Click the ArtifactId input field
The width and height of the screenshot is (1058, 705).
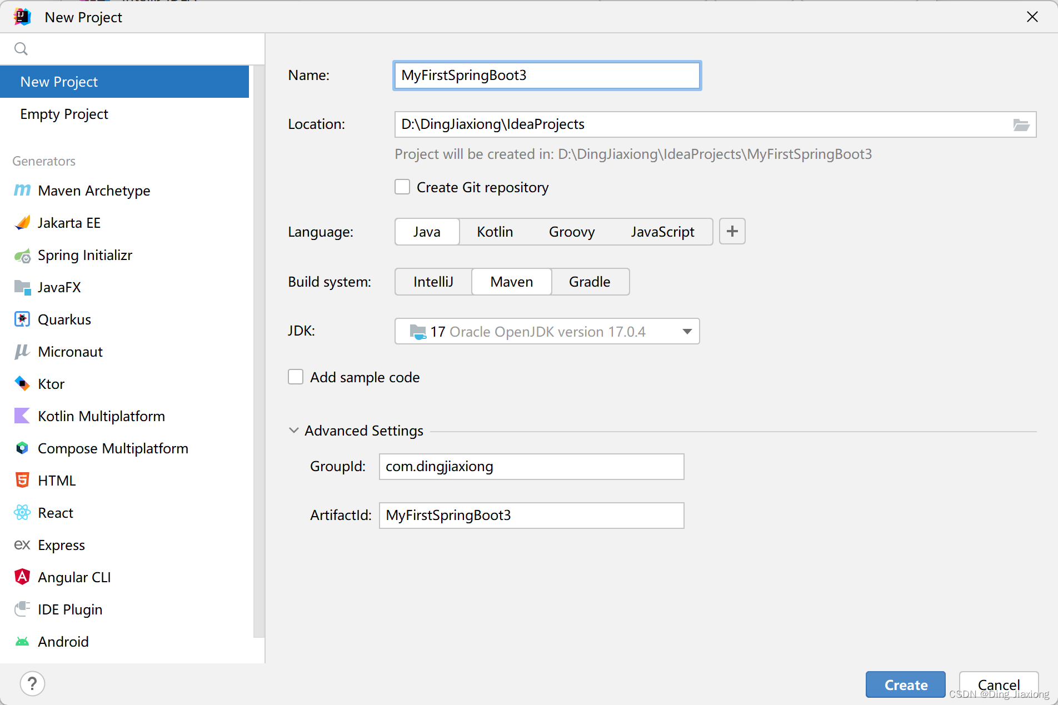531,516
